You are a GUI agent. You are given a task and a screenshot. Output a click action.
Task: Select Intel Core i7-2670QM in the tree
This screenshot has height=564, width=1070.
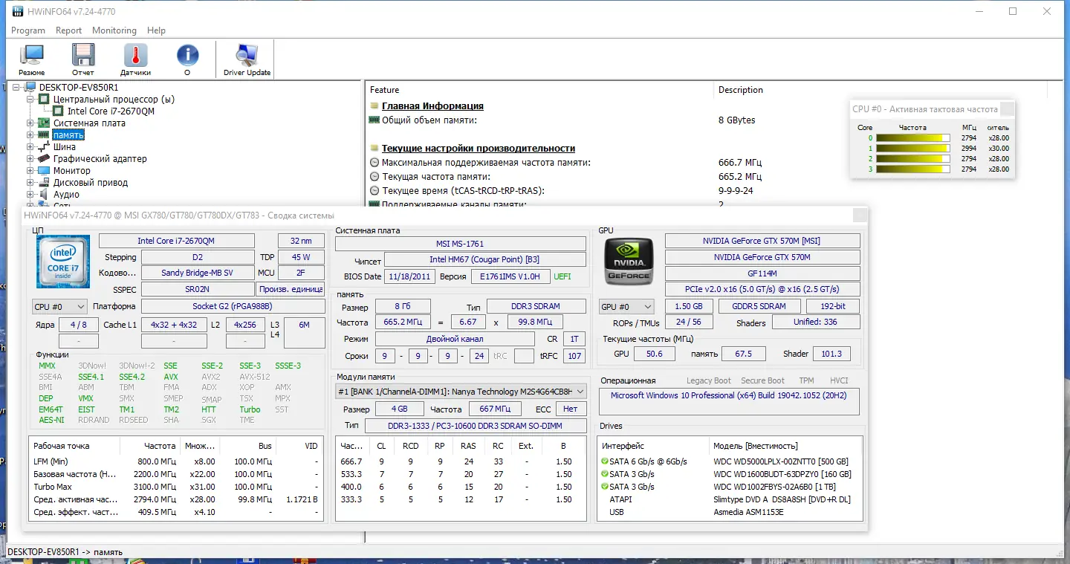(111, 111)
